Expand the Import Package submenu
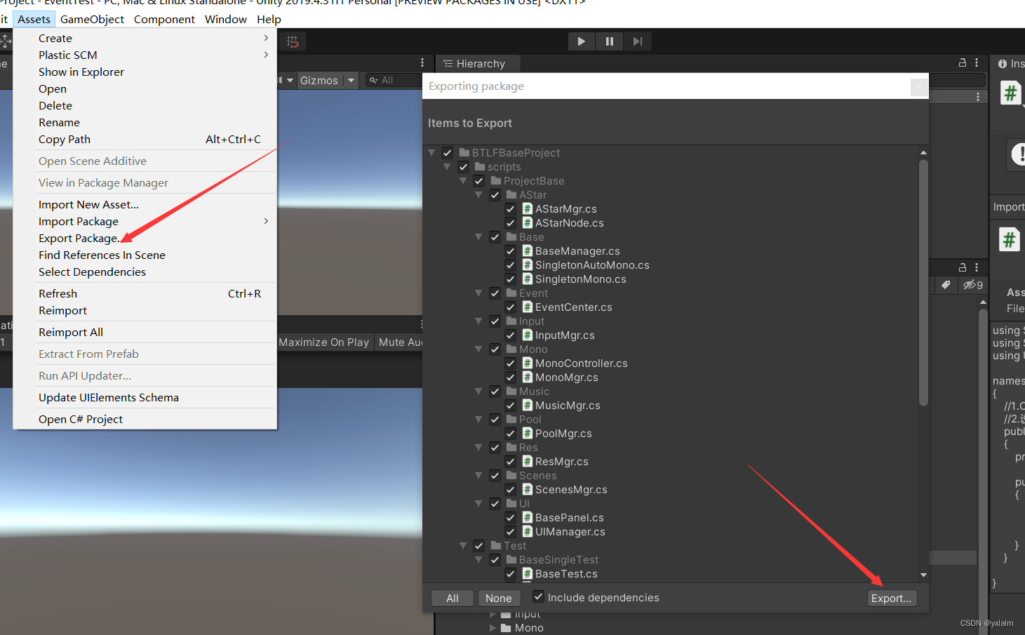The width and height of the screenshot is (1025, 635). tap(266, 221)
